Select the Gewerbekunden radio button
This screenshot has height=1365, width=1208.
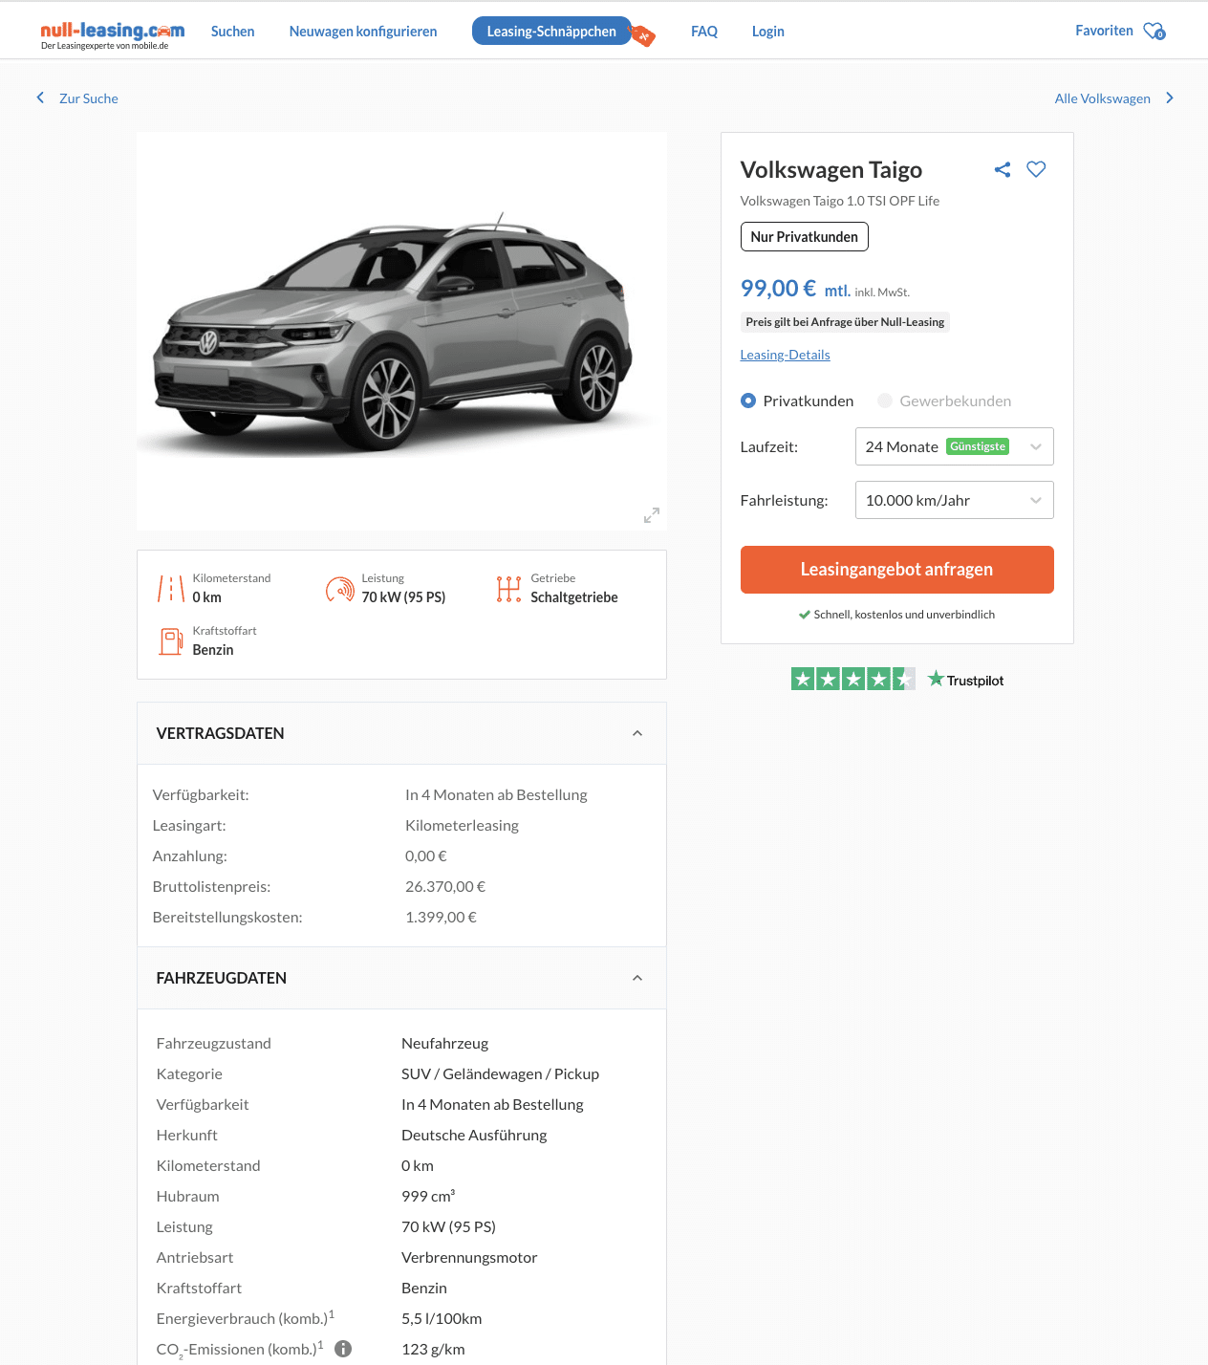(885, 401)
